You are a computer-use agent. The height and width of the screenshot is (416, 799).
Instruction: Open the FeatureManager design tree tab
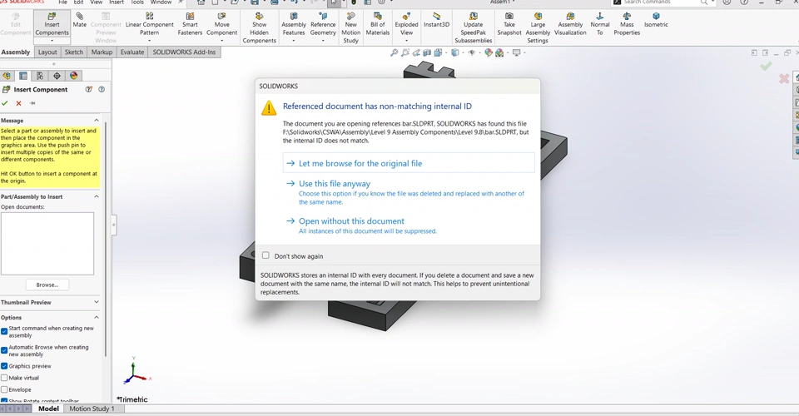click(7, 76)
